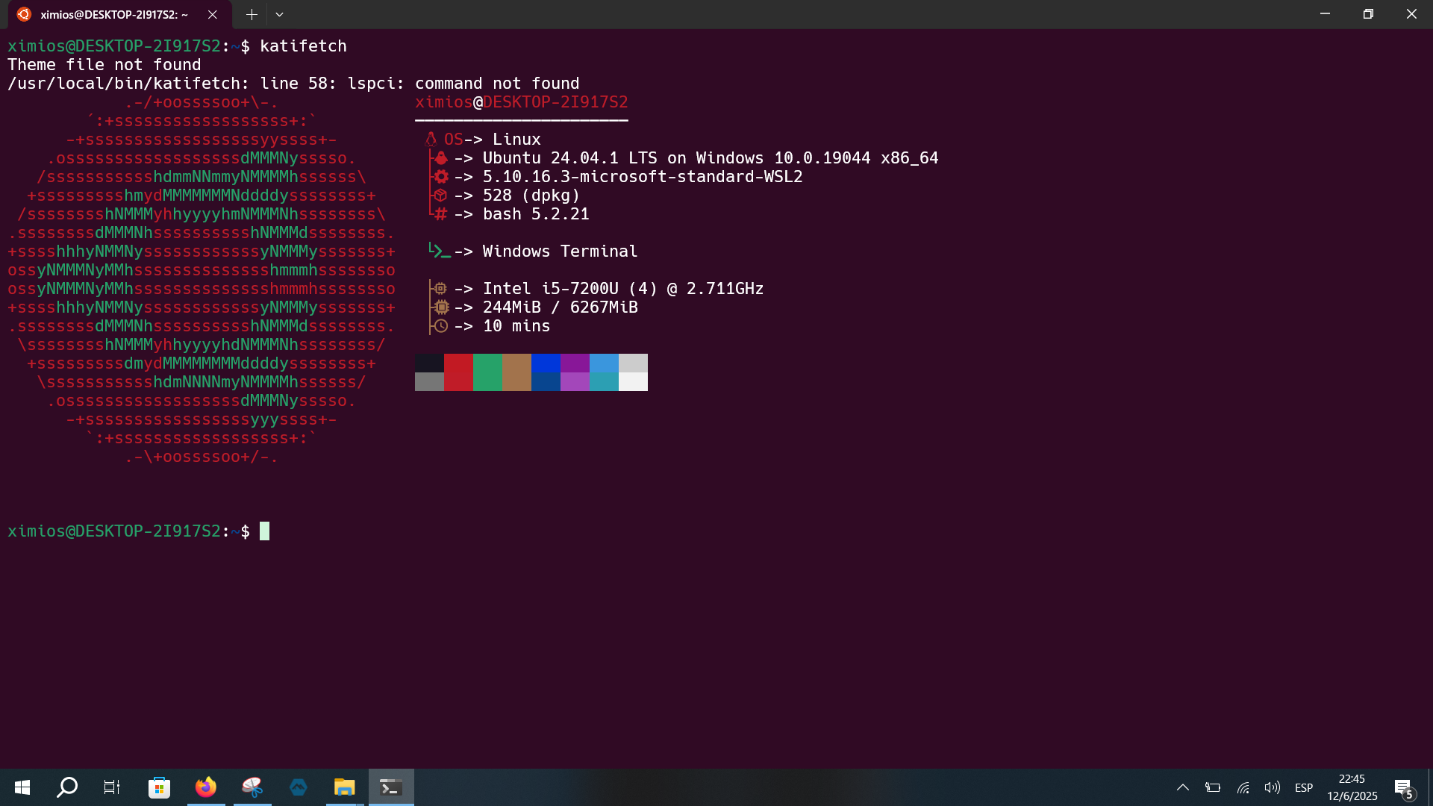The width and height of the screenshot is (1433, 806).
Task: Open the ESP keyboard language selector
Action: click(x=1304, y=787)
